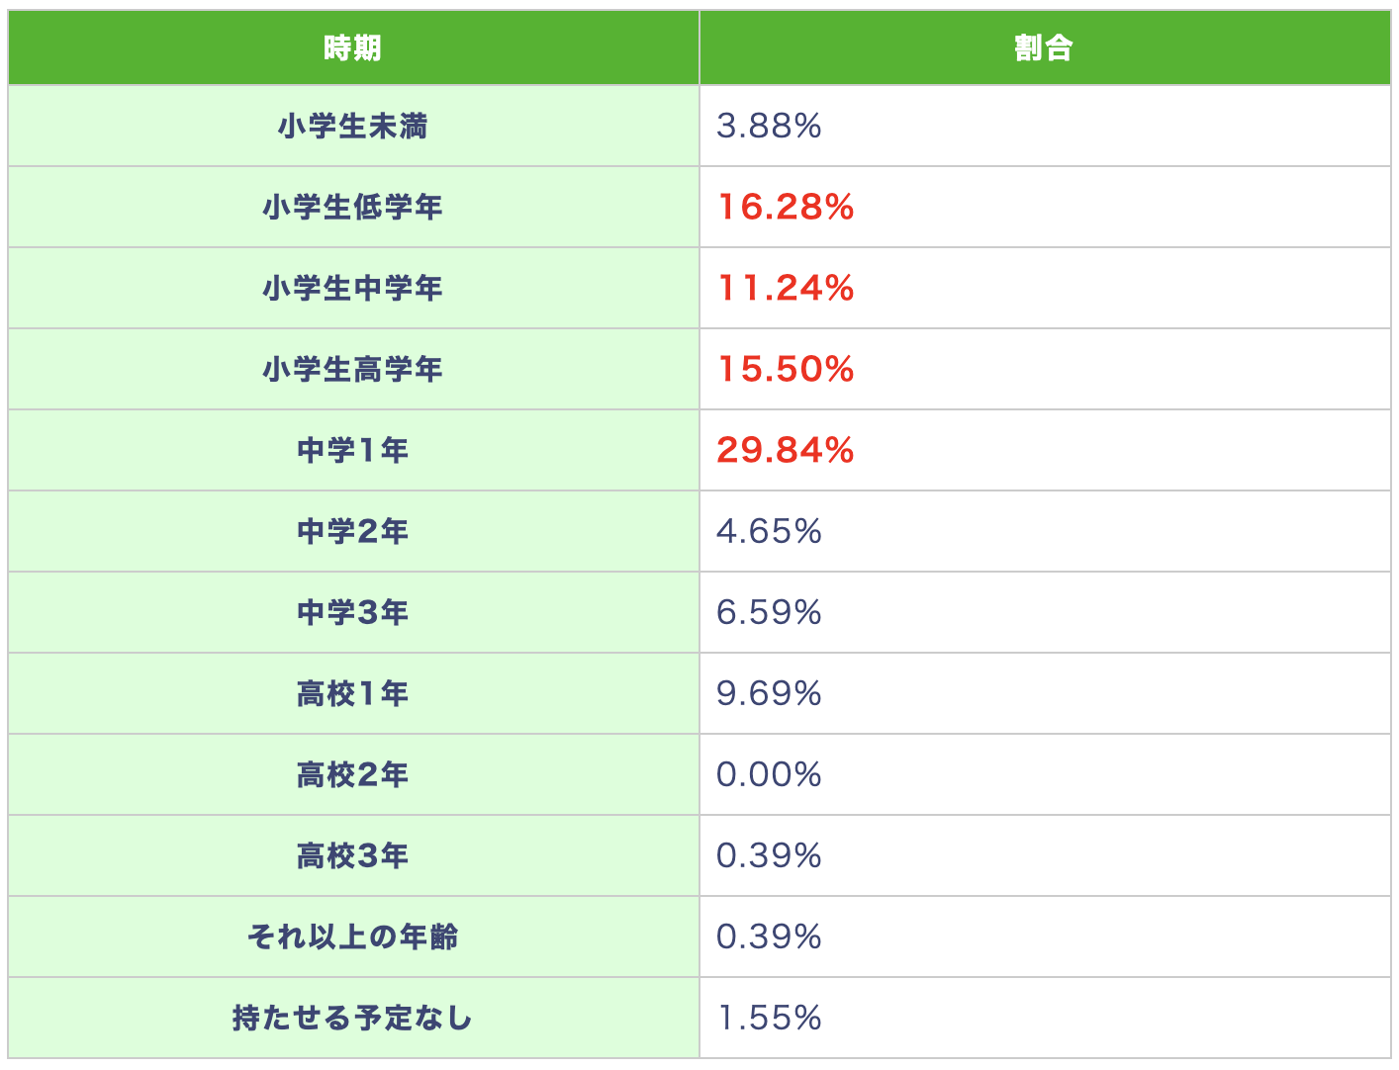Viewport: 1399px width, 1070px height.
Task: Click the red 16.28% value
Action: 786,208
